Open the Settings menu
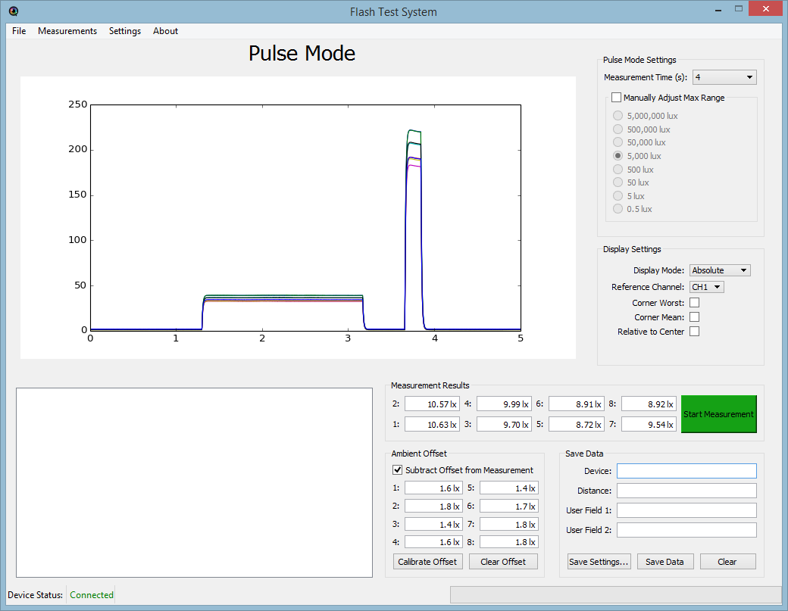The image size is (788, 611). 125,31
